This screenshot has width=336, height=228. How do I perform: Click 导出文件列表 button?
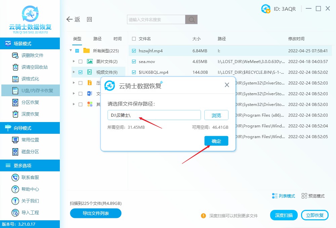pos(96,213)
